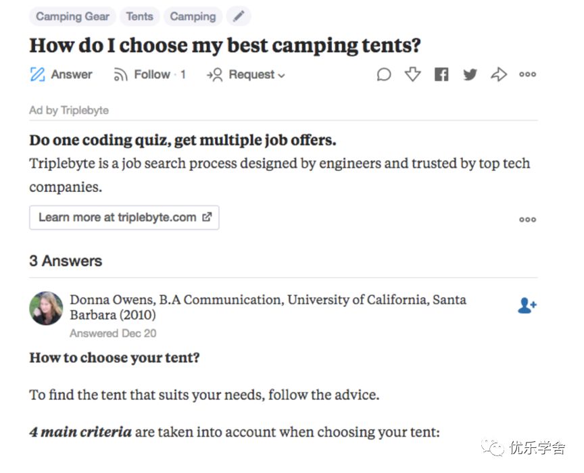Open the question's more options ellipsis

tap(528, 75)
